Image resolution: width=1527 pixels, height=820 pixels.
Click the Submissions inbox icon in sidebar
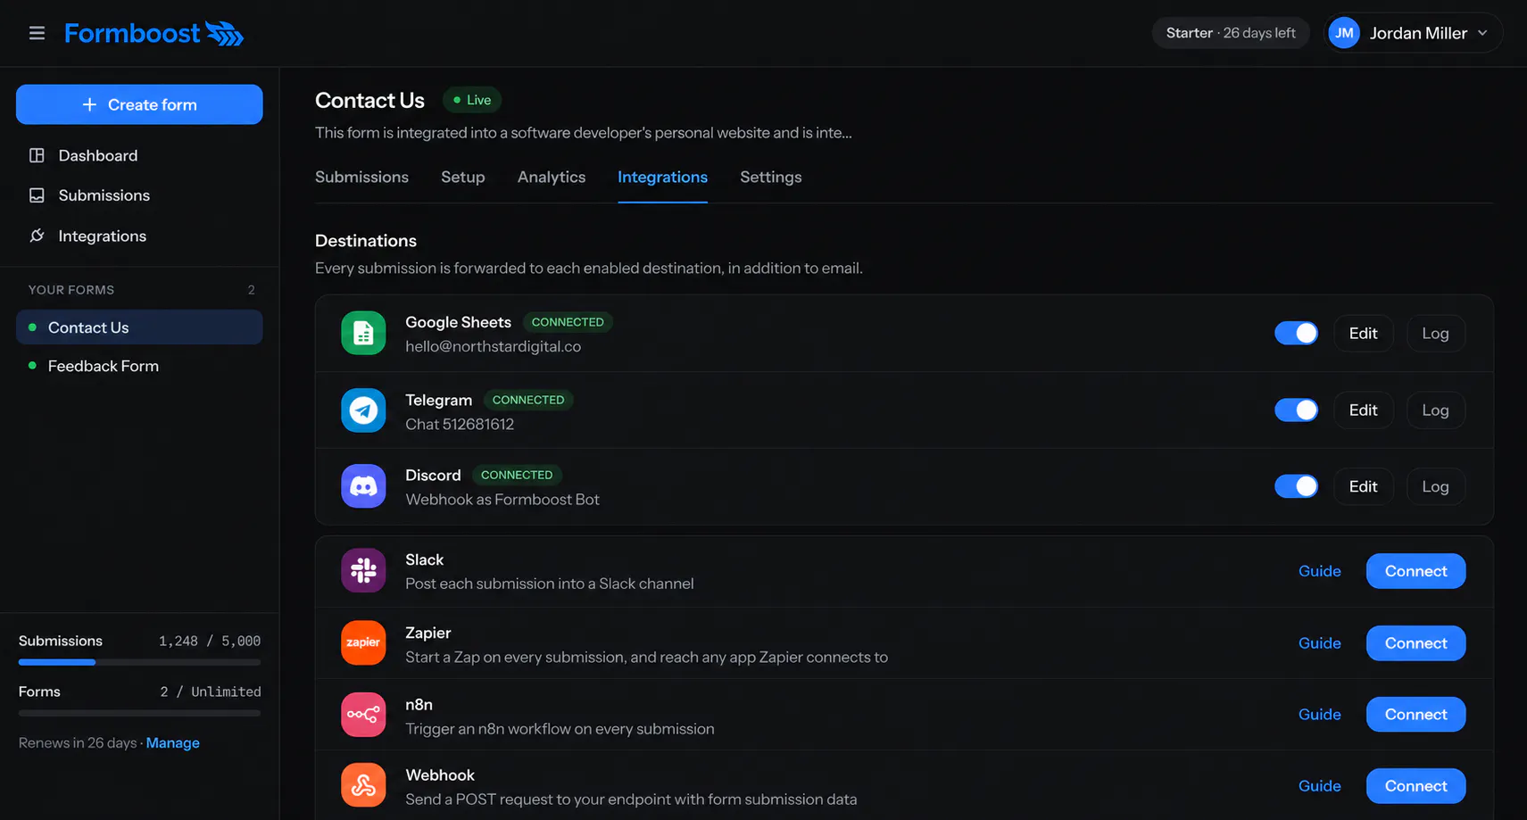coord(37,195)
